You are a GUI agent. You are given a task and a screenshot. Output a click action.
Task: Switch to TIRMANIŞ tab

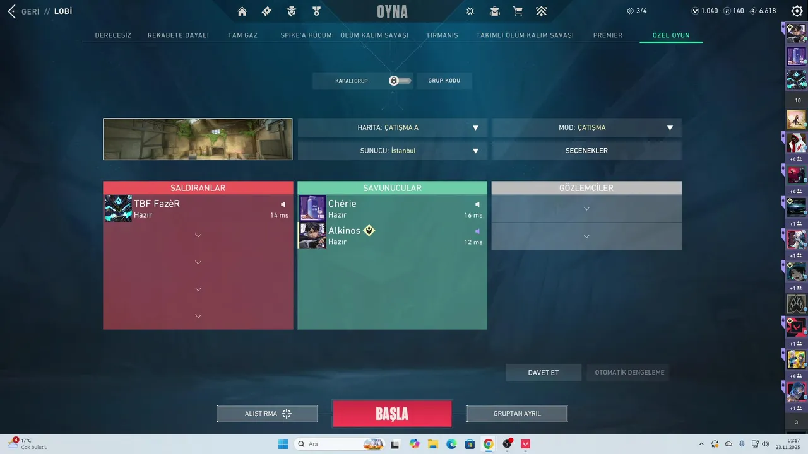tap(442, 35)
